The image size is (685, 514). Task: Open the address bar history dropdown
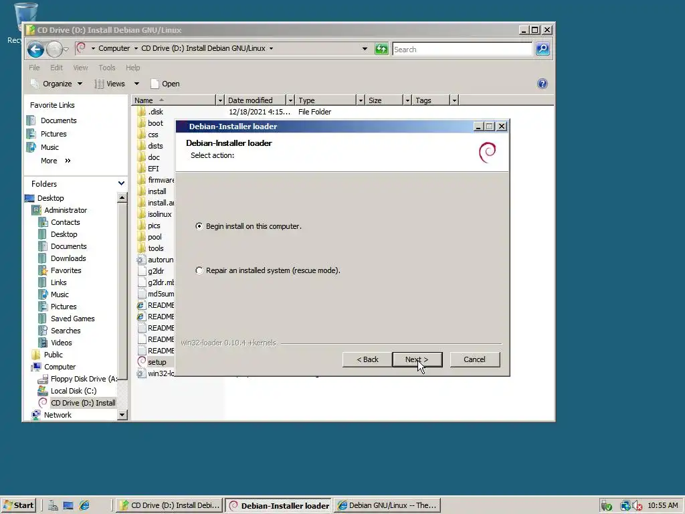pos(365,48)
